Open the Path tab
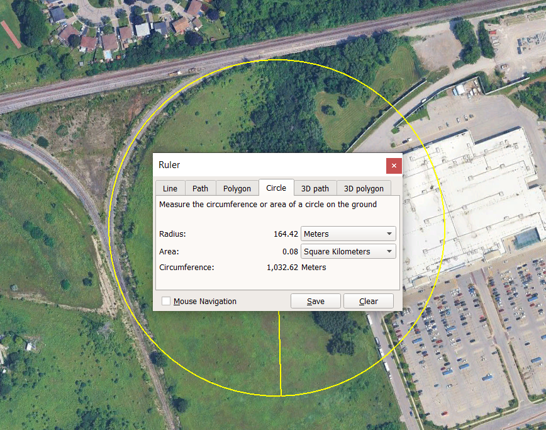 tap(200, 188)
